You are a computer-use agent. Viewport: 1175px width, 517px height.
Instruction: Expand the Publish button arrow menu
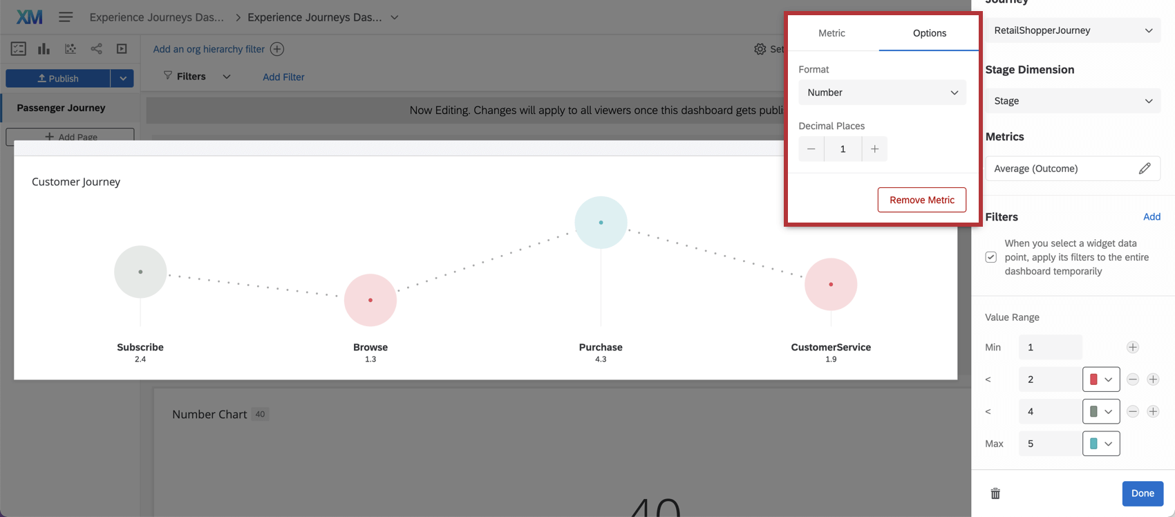coord(123,78)
